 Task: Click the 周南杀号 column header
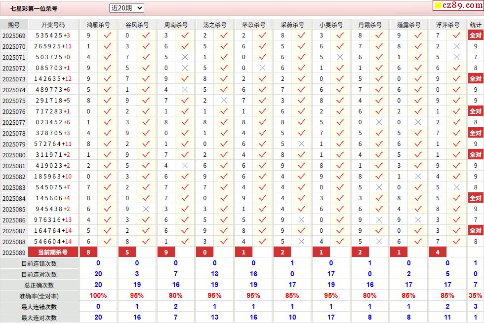point(176,25)
